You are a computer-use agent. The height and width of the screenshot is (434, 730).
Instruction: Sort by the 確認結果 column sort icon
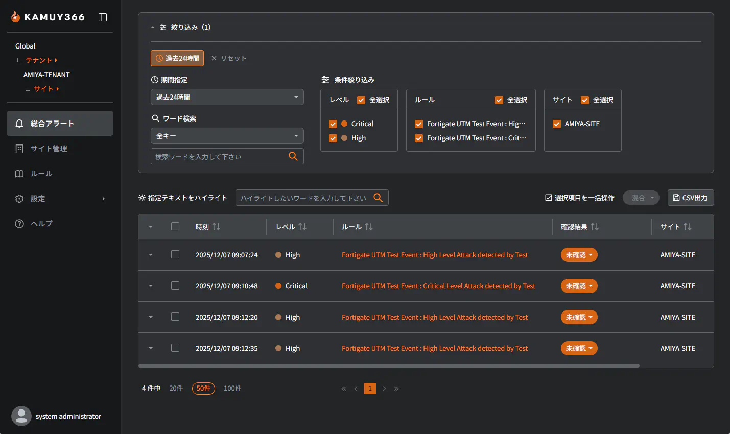tap(595, 227)
